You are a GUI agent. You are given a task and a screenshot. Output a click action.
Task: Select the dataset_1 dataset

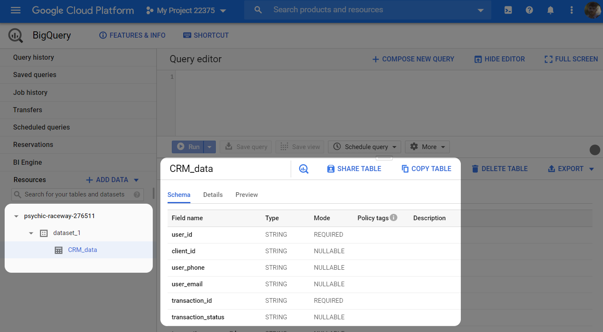point(66,233)
